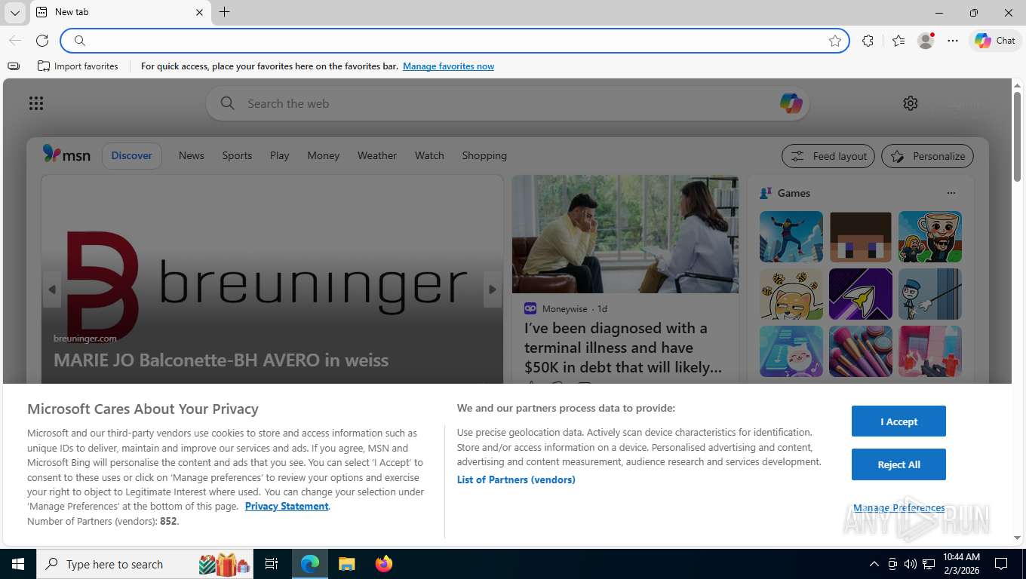
Task: Open List of Partners (vendors) link
Action: (516, 479)
